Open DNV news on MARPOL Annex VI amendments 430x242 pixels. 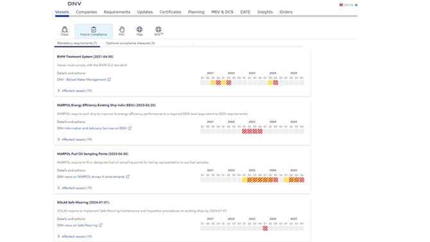click(90, 177)
